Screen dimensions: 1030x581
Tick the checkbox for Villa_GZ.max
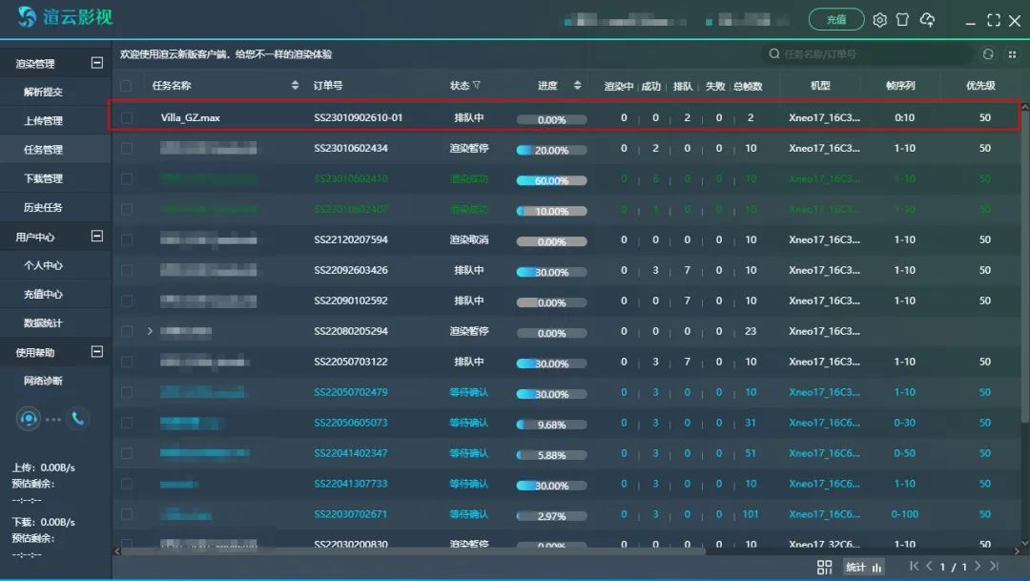[127, 118]
